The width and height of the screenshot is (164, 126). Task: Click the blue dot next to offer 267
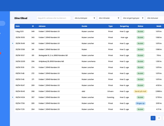click(13, 97)
